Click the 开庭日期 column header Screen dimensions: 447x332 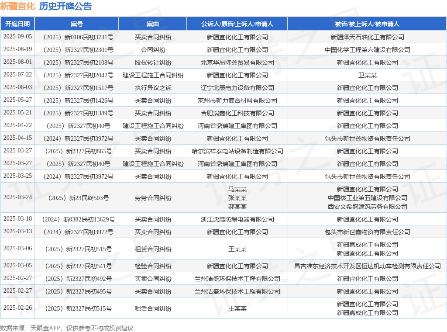(17, 24)
